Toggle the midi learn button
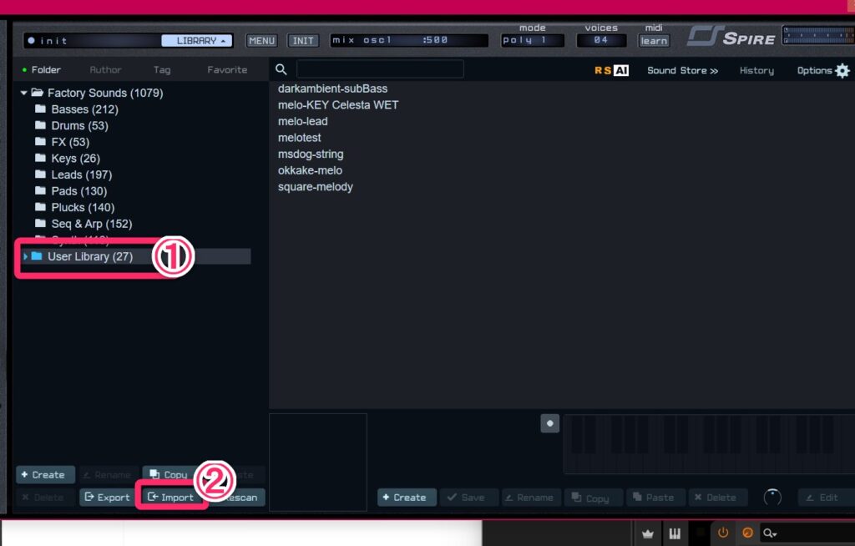Image resolution: width=855 pixels, height=546 pixels. pos(654,41)
